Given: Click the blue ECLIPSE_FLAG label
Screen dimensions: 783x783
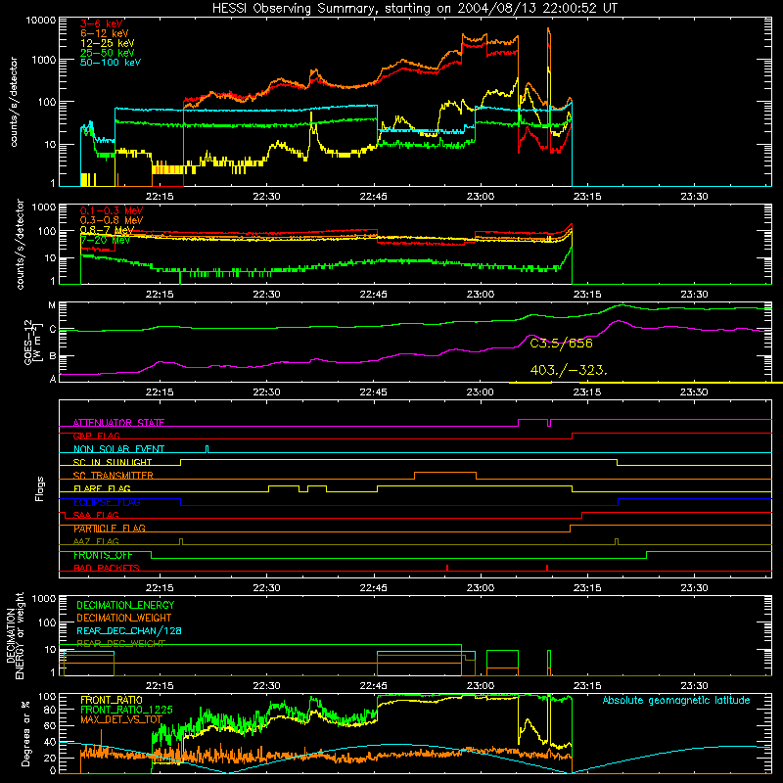Looking at the screenshot, I should coord(107,502).
